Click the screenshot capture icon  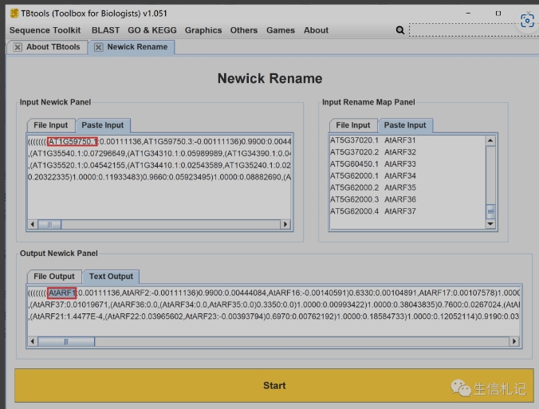[527, 21]
